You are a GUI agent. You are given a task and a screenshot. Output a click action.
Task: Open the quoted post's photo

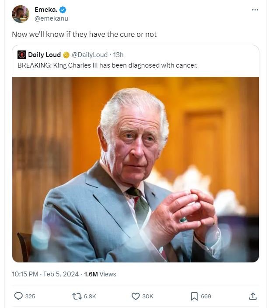135,169
